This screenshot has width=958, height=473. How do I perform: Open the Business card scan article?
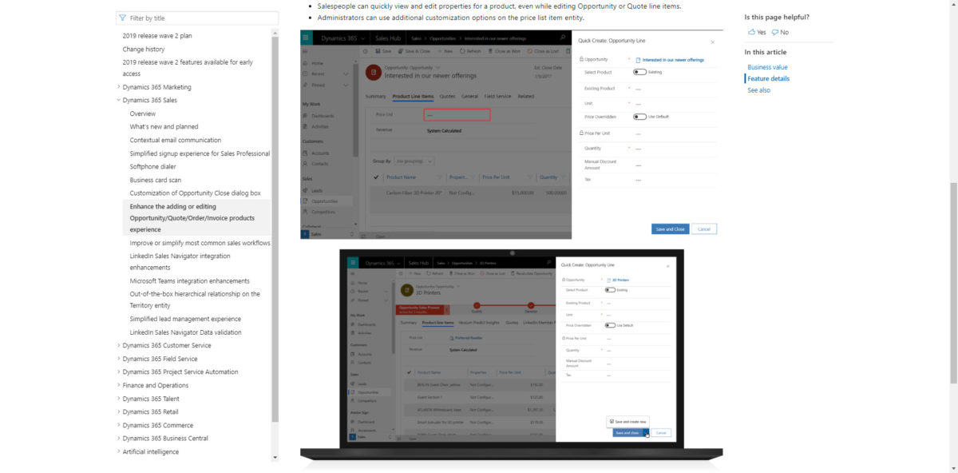155,180
